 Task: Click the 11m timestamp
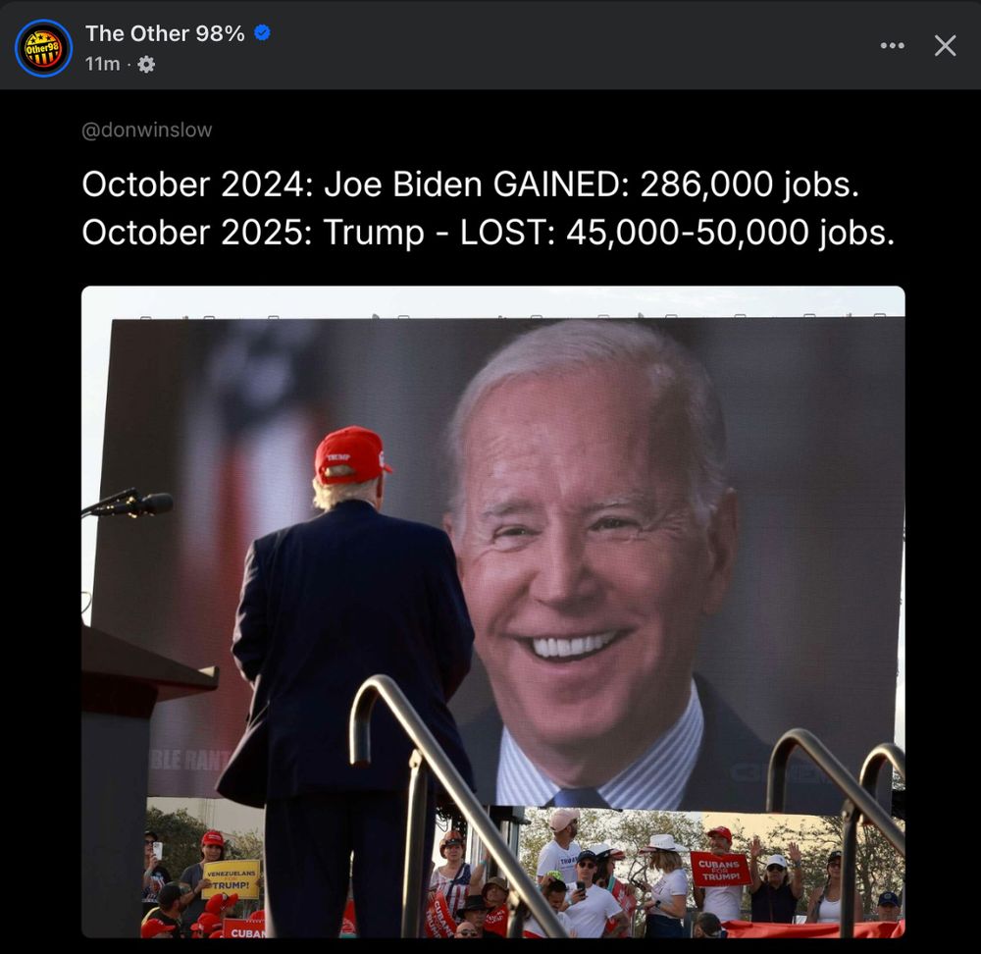coord(102,64)
